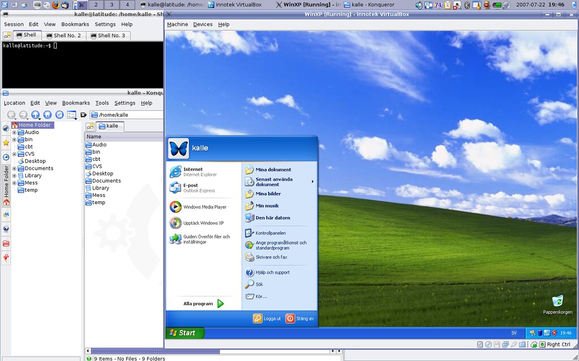Clear the Konqueror location bar with the black arrow icon
The width and height of the screenshot is (579, 361).
[84, 115]
